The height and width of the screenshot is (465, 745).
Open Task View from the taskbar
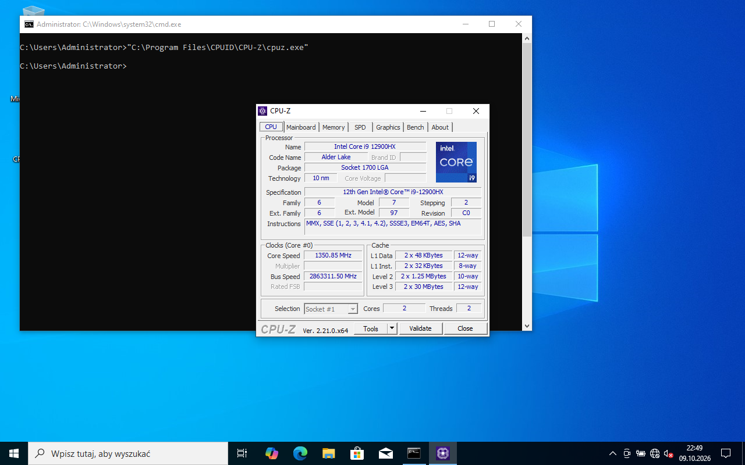click(x=242, y=453)
